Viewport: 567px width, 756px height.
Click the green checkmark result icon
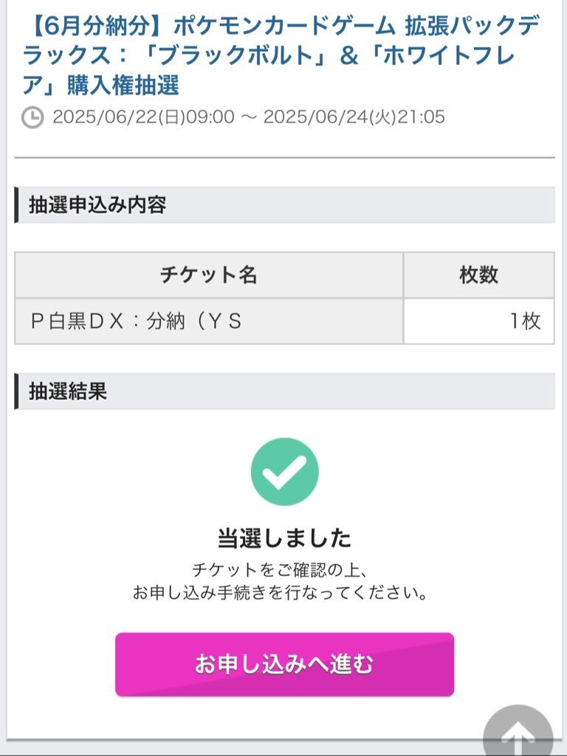coord(284,472)
